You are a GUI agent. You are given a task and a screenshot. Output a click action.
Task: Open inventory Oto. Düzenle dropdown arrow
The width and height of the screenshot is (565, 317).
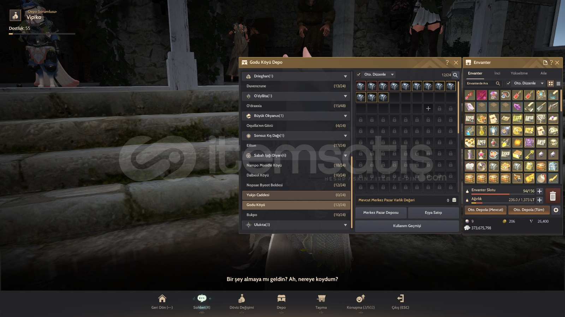[542, 83]
